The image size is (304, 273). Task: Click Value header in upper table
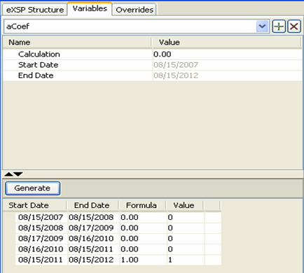226,43
